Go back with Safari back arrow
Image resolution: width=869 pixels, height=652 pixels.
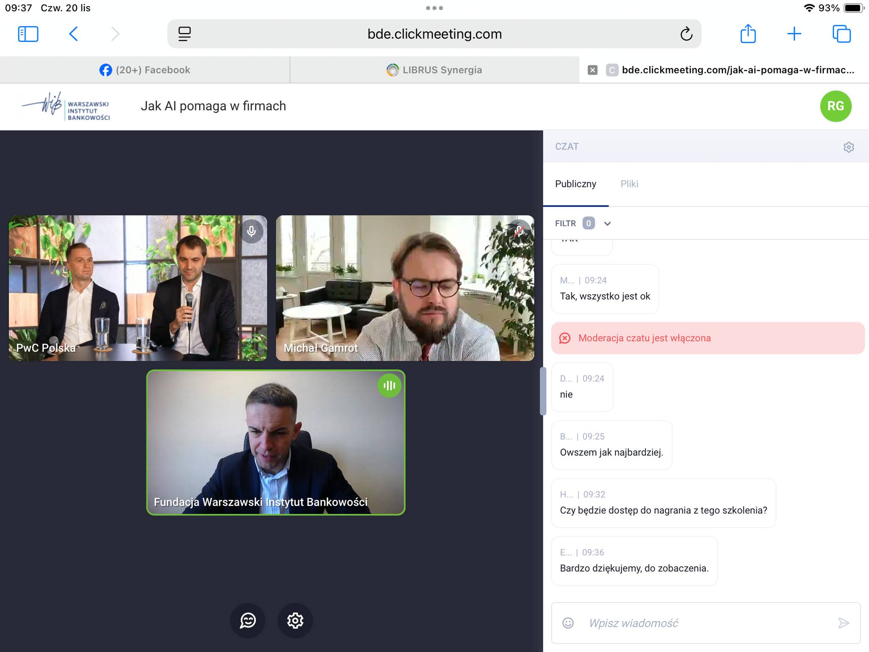click(73, 34)
